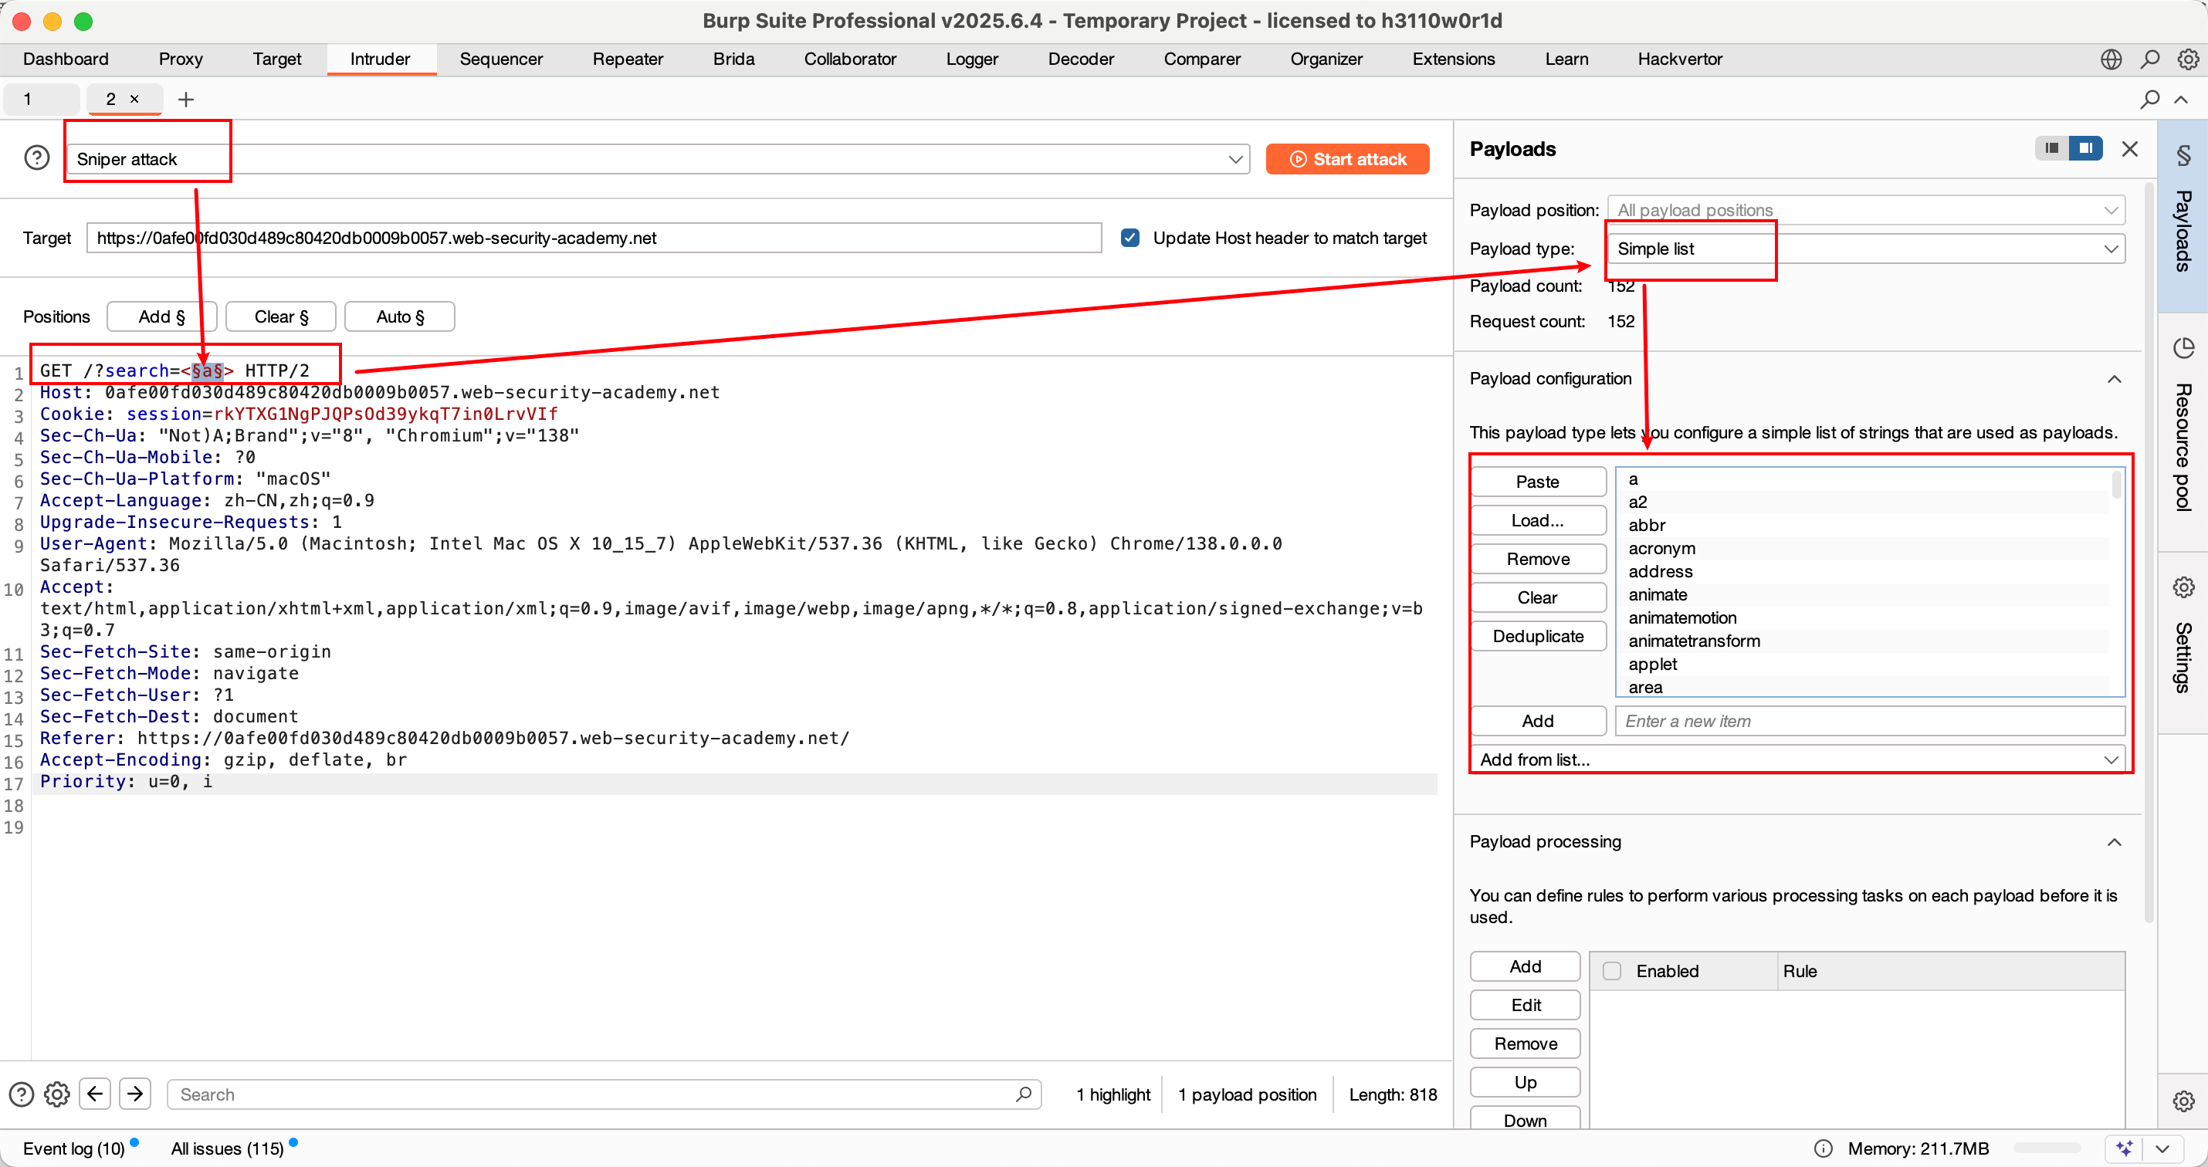Select Intruder tab 1
Viewport: 2208px width, 1167px height.
(41, 100)
